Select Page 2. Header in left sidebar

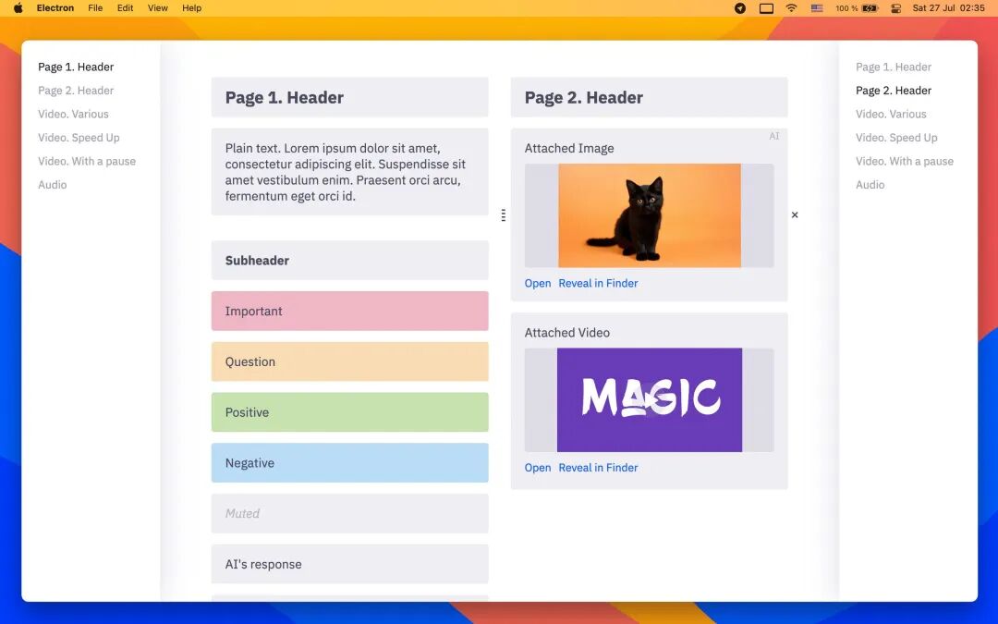76,91
